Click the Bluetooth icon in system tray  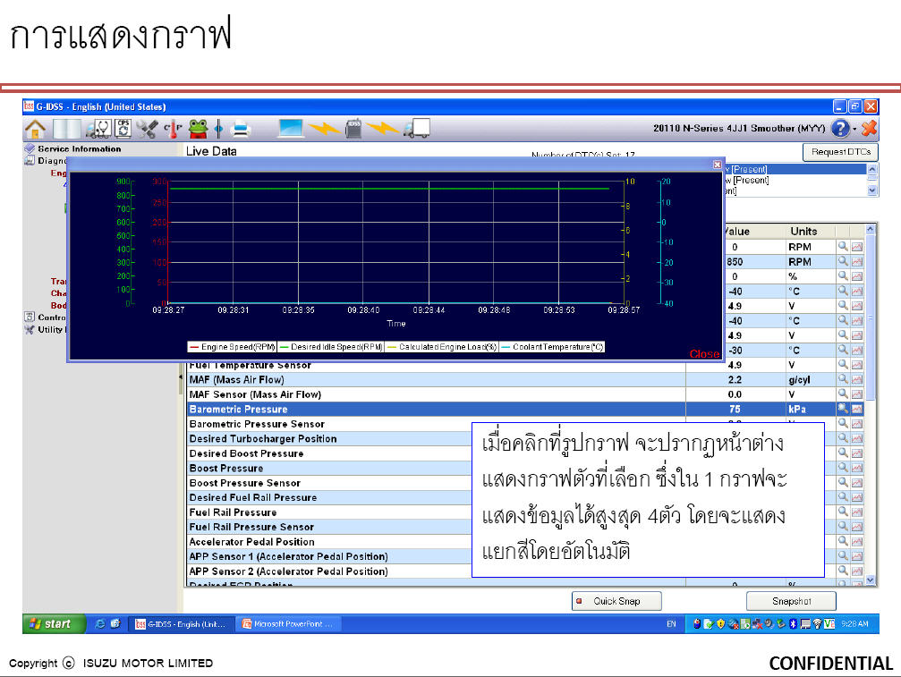[x=793, y=623]
